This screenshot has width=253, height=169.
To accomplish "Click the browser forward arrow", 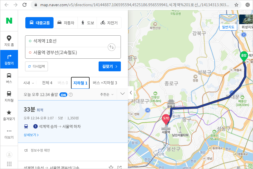I will point(15,5).
